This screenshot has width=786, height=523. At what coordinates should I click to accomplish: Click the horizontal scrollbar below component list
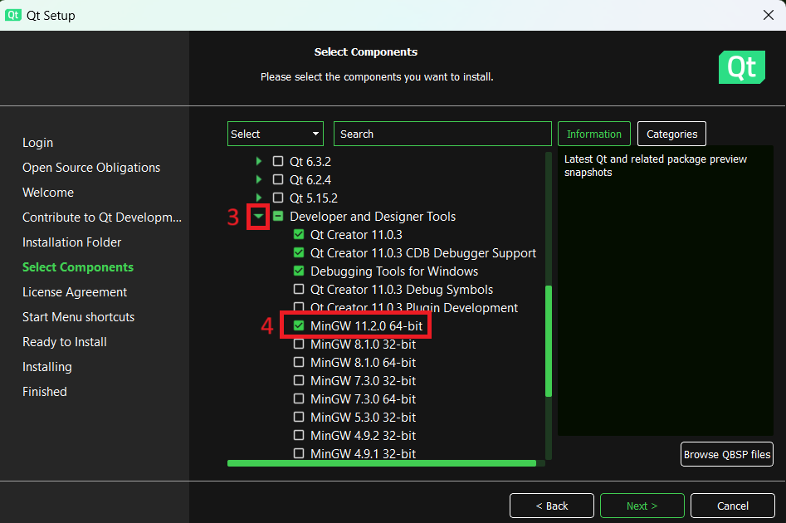click(382, 463)
